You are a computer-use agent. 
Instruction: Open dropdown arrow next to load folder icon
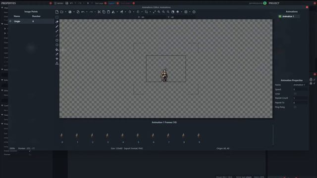pyautogui.click(x=65, y=12)
